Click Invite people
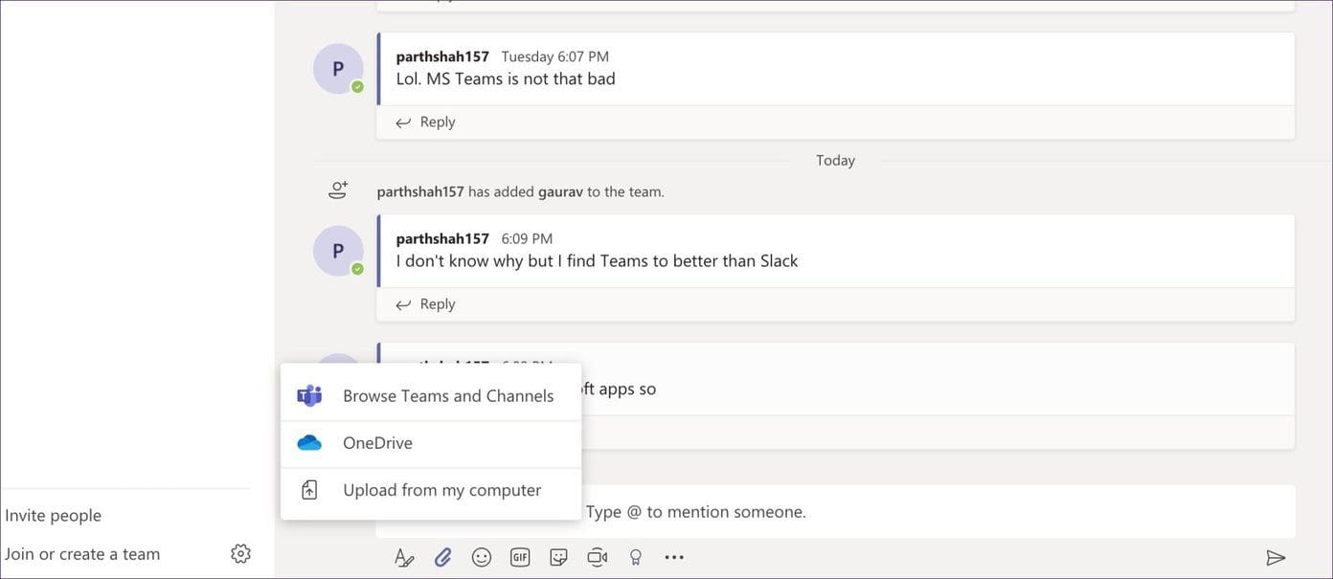The image size is (1333, 579). [53, 516]
